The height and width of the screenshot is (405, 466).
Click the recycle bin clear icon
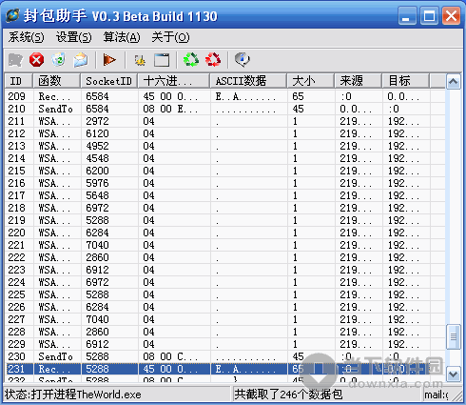58,60
